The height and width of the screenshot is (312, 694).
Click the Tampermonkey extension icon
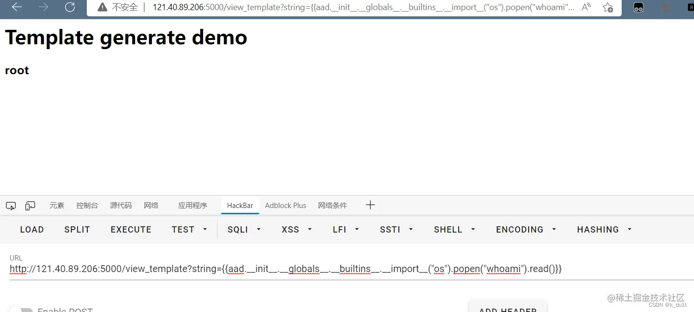pyautogui.click(x=639, y=7)
